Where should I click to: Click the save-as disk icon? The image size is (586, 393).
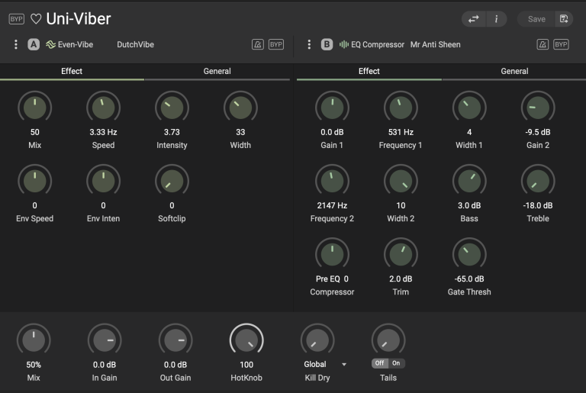tap(564, 19)
